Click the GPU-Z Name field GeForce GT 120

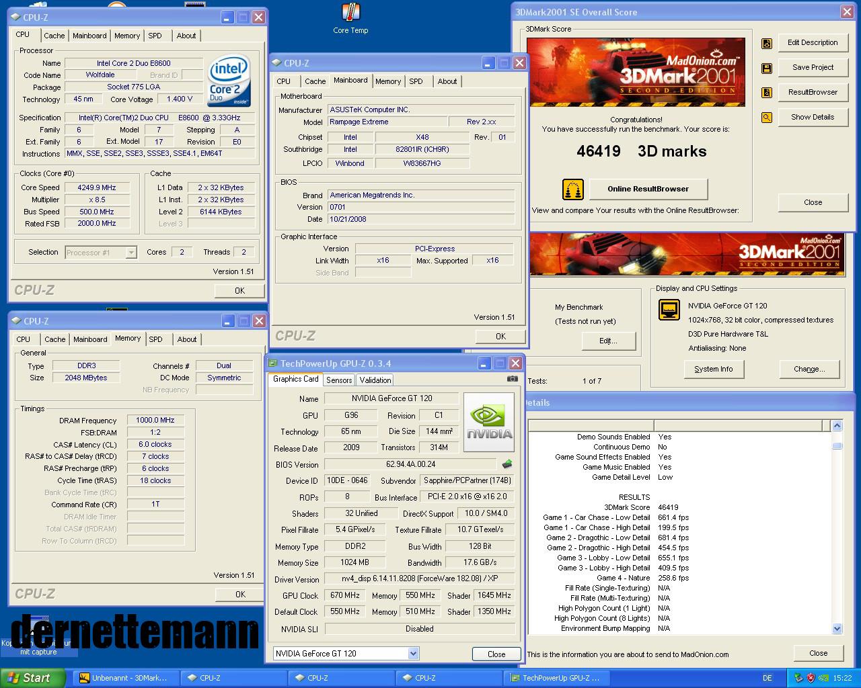(392, 398)
